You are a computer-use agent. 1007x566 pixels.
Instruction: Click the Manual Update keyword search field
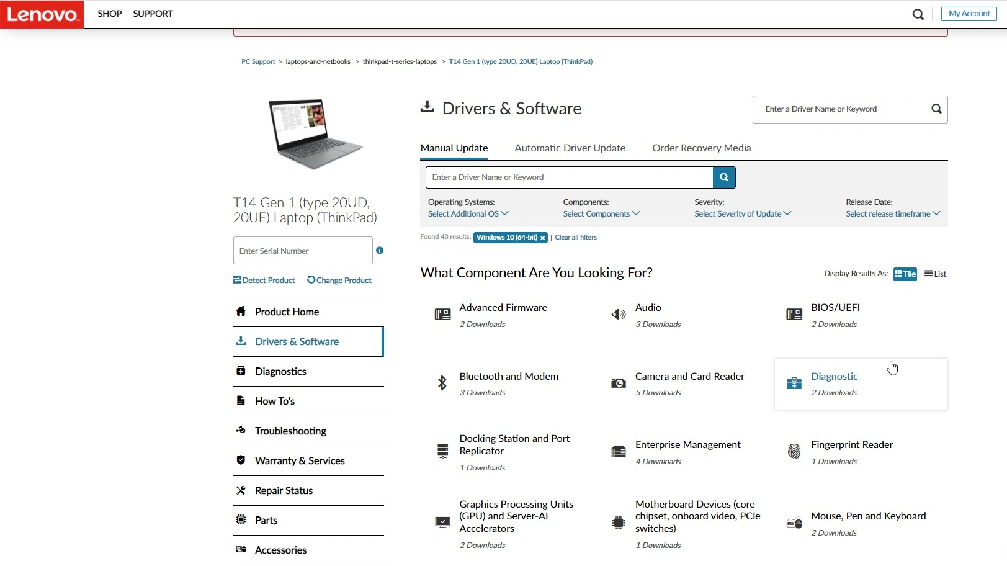(569, 177)
